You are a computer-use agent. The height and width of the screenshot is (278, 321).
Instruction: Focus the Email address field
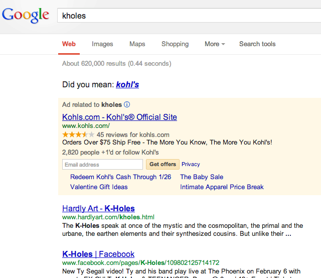pos(102,164)
